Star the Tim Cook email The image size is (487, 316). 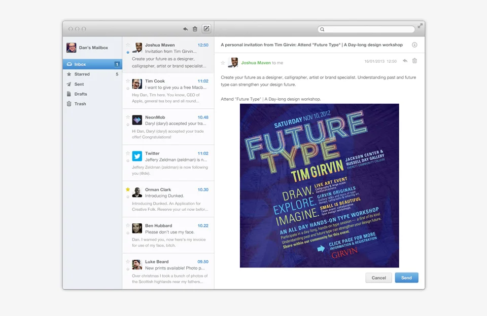[x=128, y=81]
